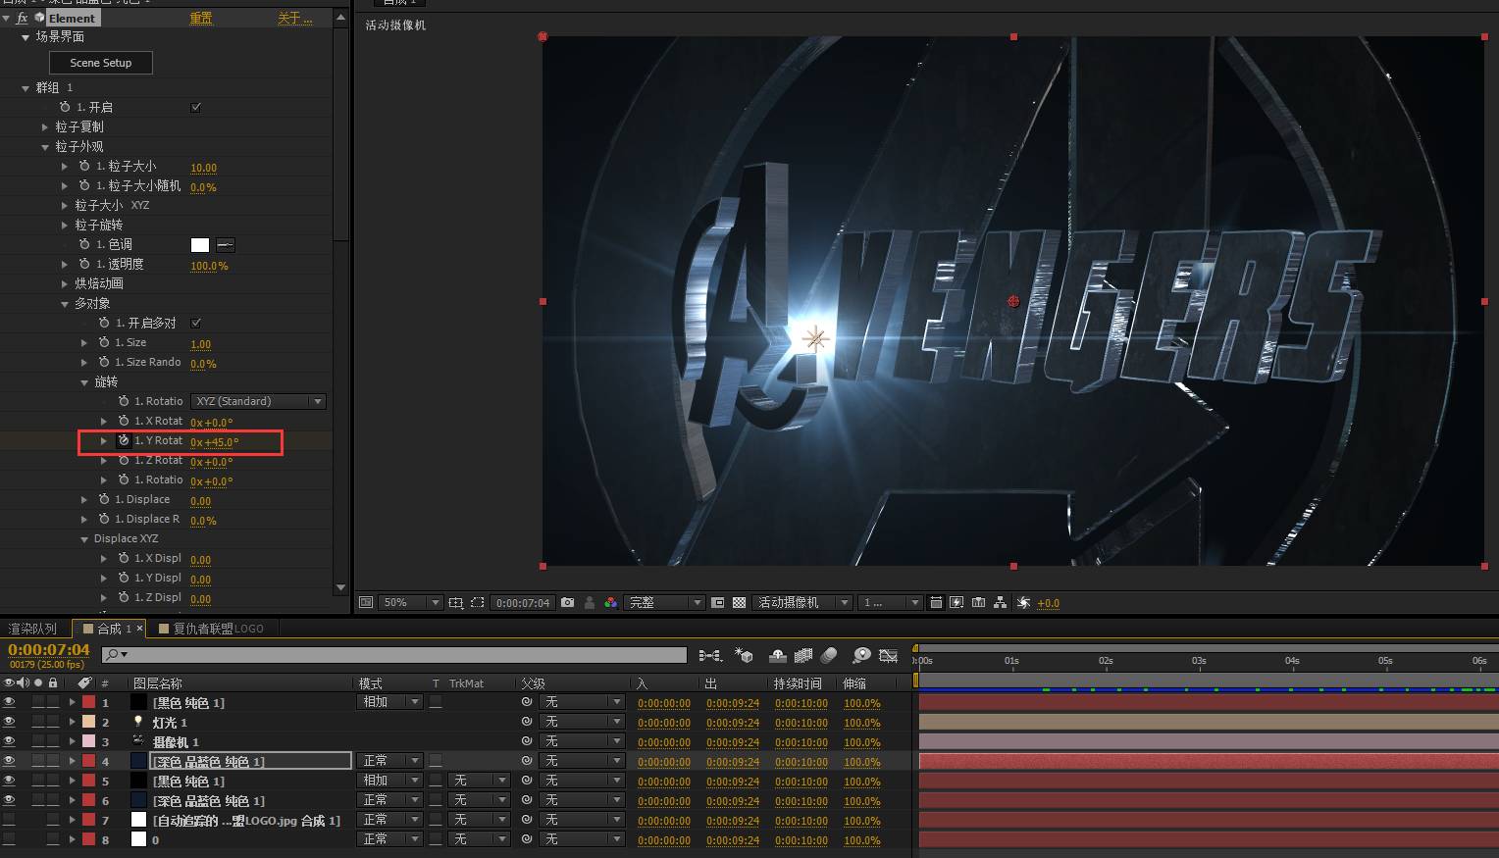This screenshot has width=1499, height=858.
Task: Click the eyedropper beside 色调 swatch
Action: pyautogui.click(x=226, y=245)
